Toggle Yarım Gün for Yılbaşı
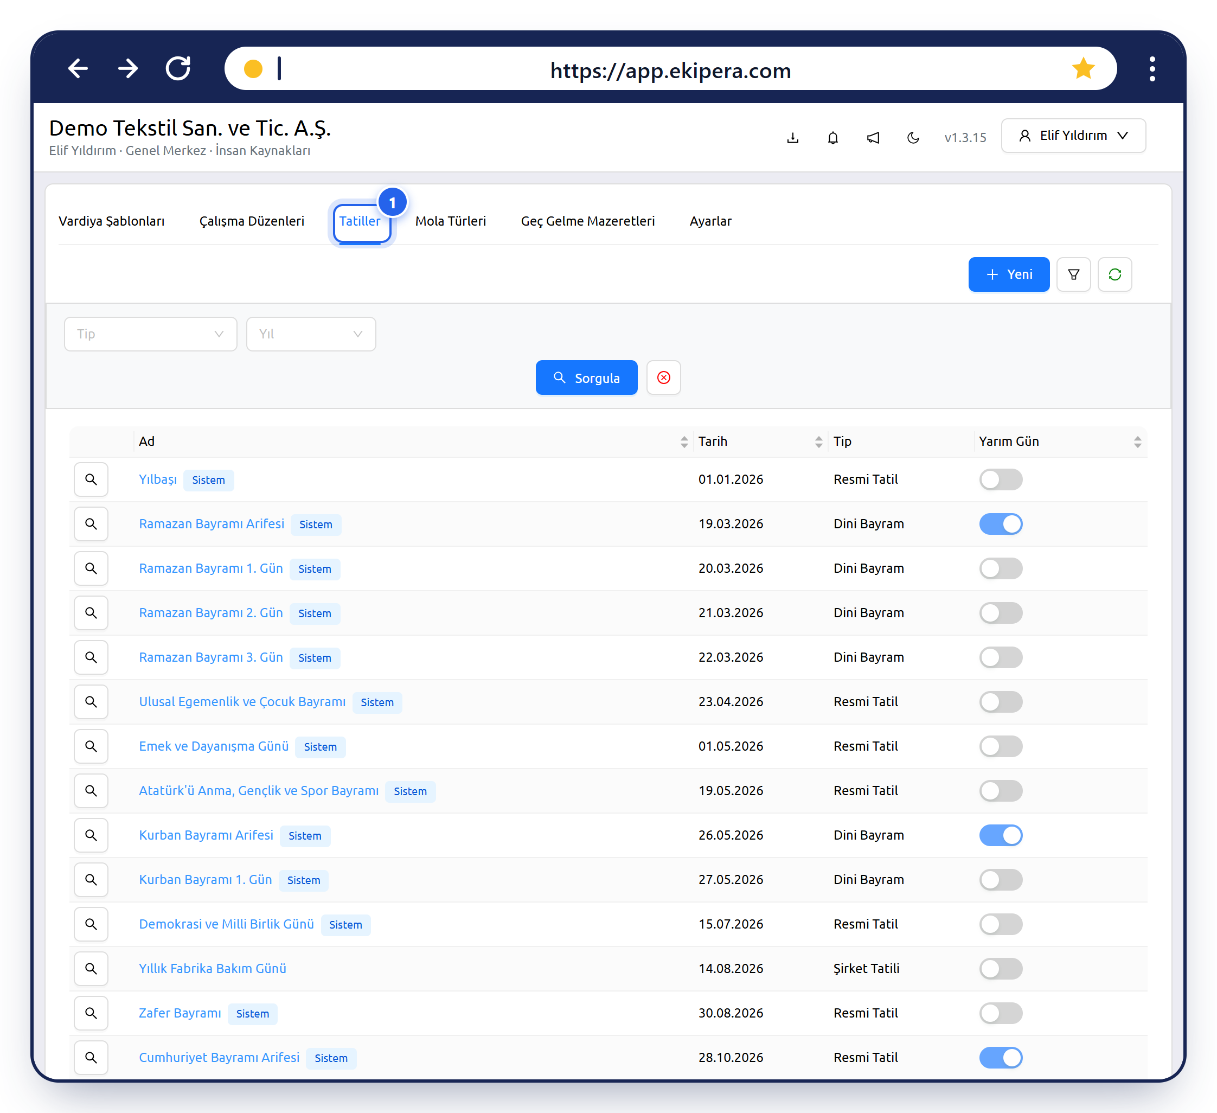The height and width of the screenshot is (1113, 1217). (1000, 479)
